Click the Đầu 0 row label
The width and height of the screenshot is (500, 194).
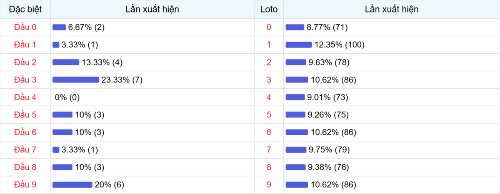[25, 27]
